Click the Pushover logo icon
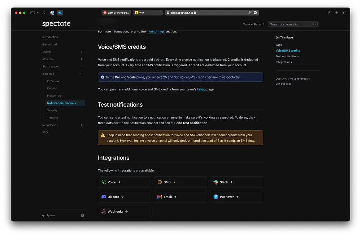This screenshot has height=236, width=361. [216, 197]
